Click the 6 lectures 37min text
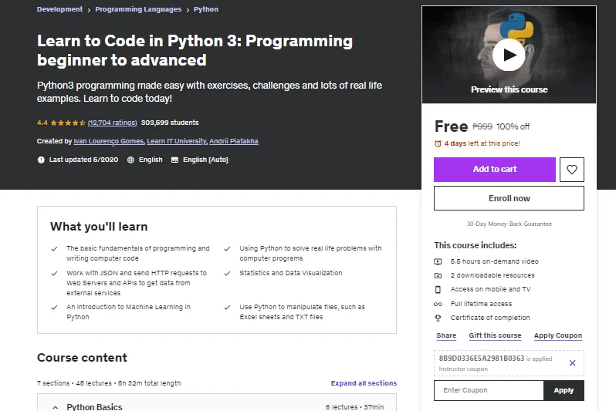The image size is (616, 411). pyautogui.click(x=354, y=407)
